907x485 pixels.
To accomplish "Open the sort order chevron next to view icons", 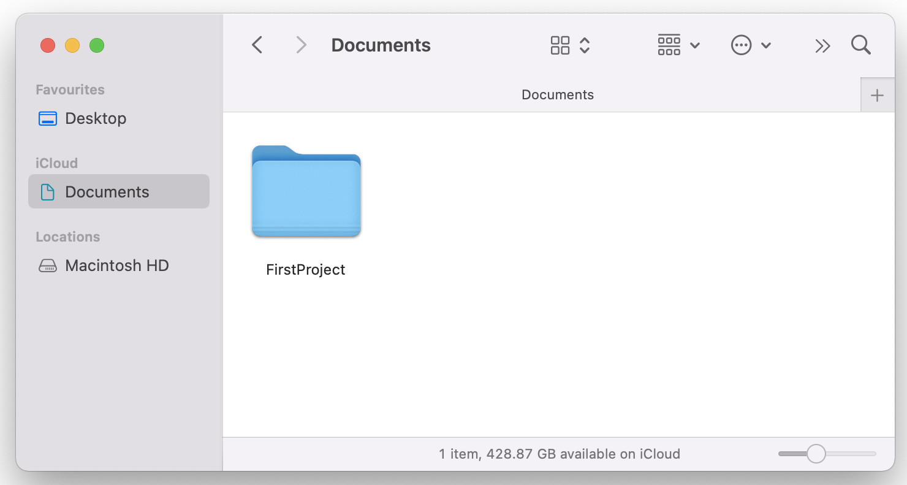I will click(x=585, y=45).
